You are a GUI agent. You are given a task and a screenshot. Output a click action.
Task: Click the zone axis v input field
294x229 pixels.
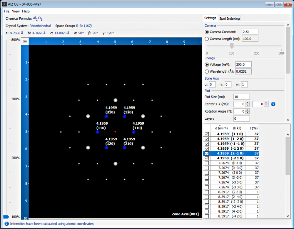tap(228, 84)
